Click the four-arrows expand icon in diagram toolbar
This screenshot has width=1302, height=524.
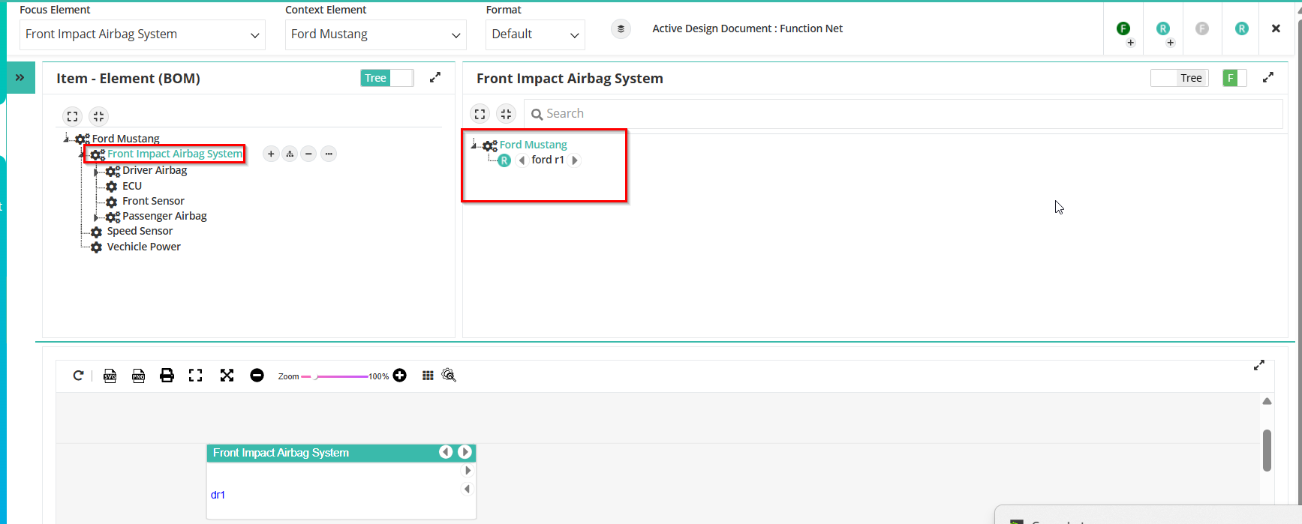(227, 376)
